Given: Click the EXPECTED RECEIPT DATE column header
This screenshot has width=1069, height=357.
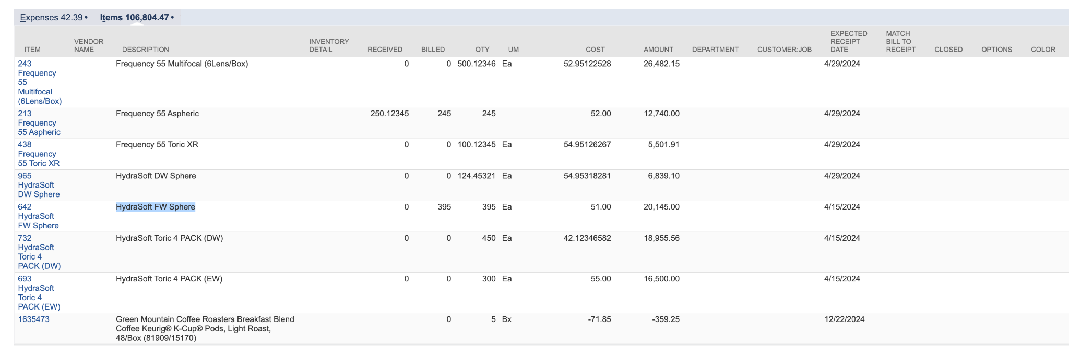Looking at the screenshot, I should coord(849,42).
